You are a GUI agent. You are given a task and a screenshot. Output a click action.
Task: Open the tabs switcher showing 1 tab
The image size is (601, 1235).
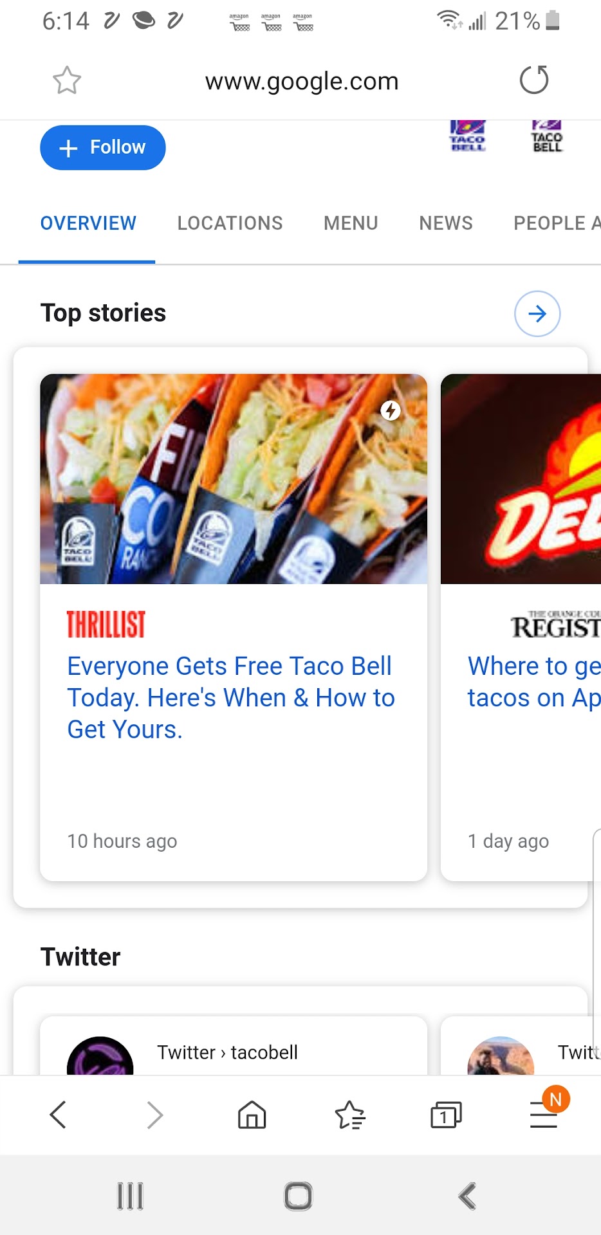(446, 1115)
